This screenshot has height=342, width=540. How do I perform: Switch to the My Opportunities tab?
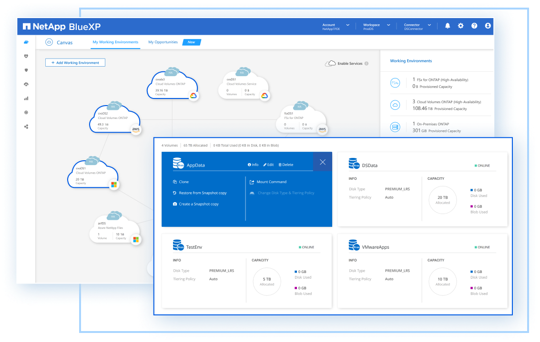point(163,42)
